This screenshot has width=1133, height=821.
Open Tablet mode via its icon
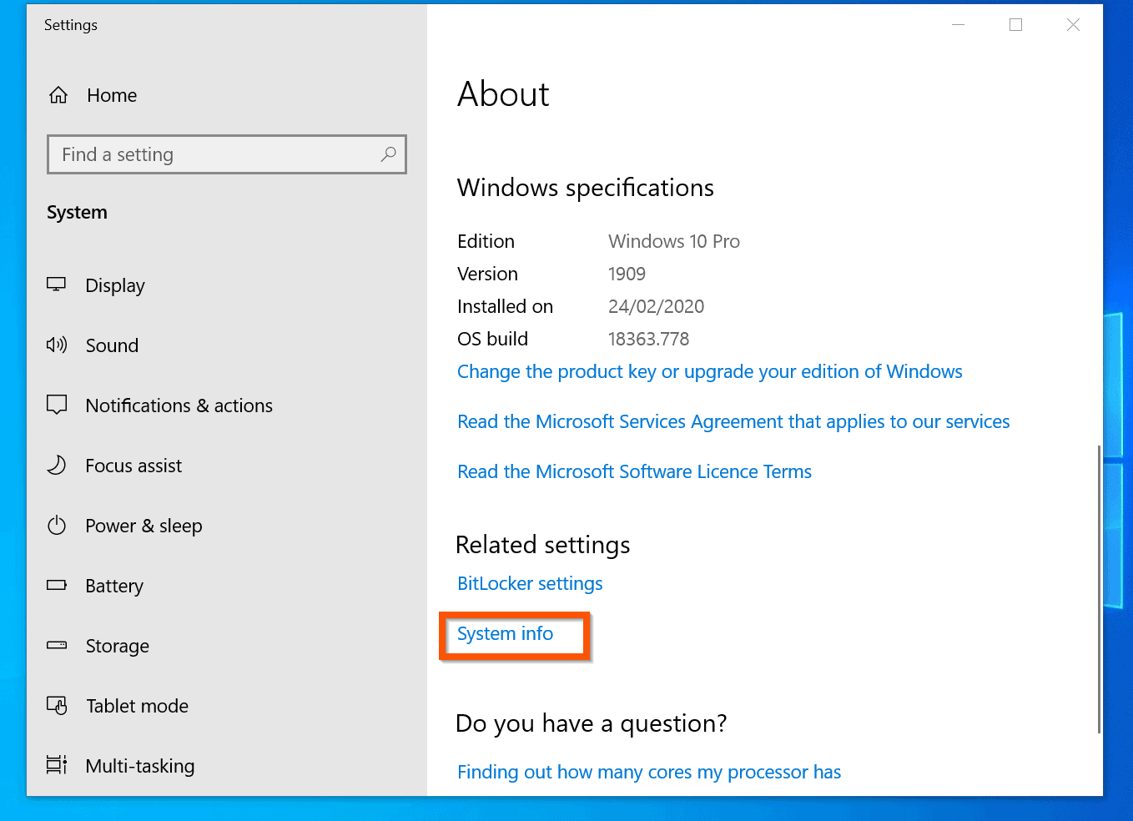click(56, 705)
